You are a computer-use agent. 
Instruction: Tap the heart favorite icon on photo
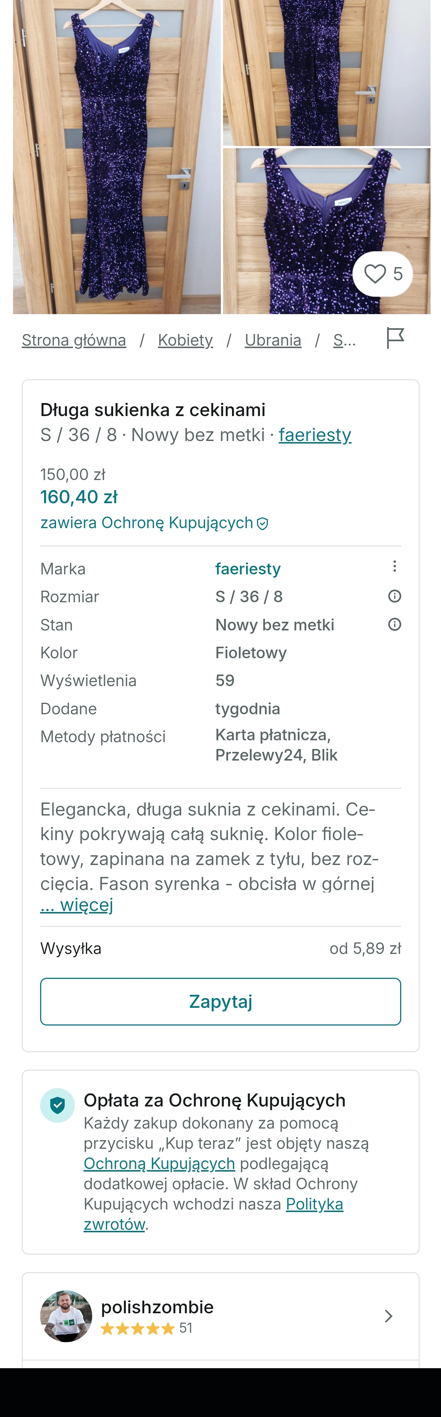point(376,273)
